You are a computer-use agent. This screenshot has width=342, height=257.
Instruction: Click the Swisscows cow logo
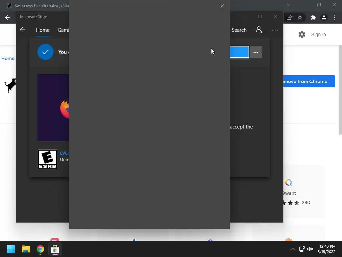(x=10, y=85)
